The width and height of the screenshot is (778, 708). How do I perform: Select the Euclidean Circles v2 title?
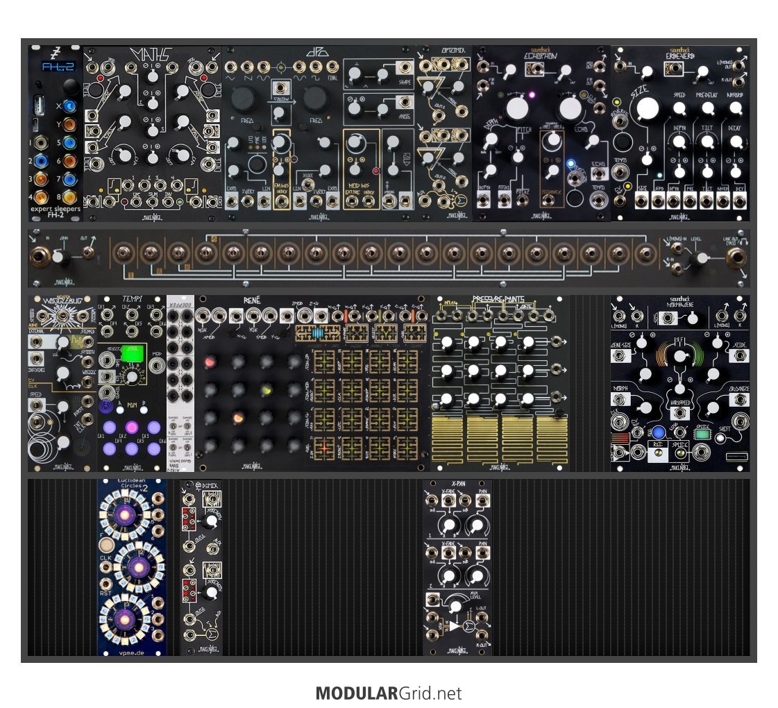point(132,484)
